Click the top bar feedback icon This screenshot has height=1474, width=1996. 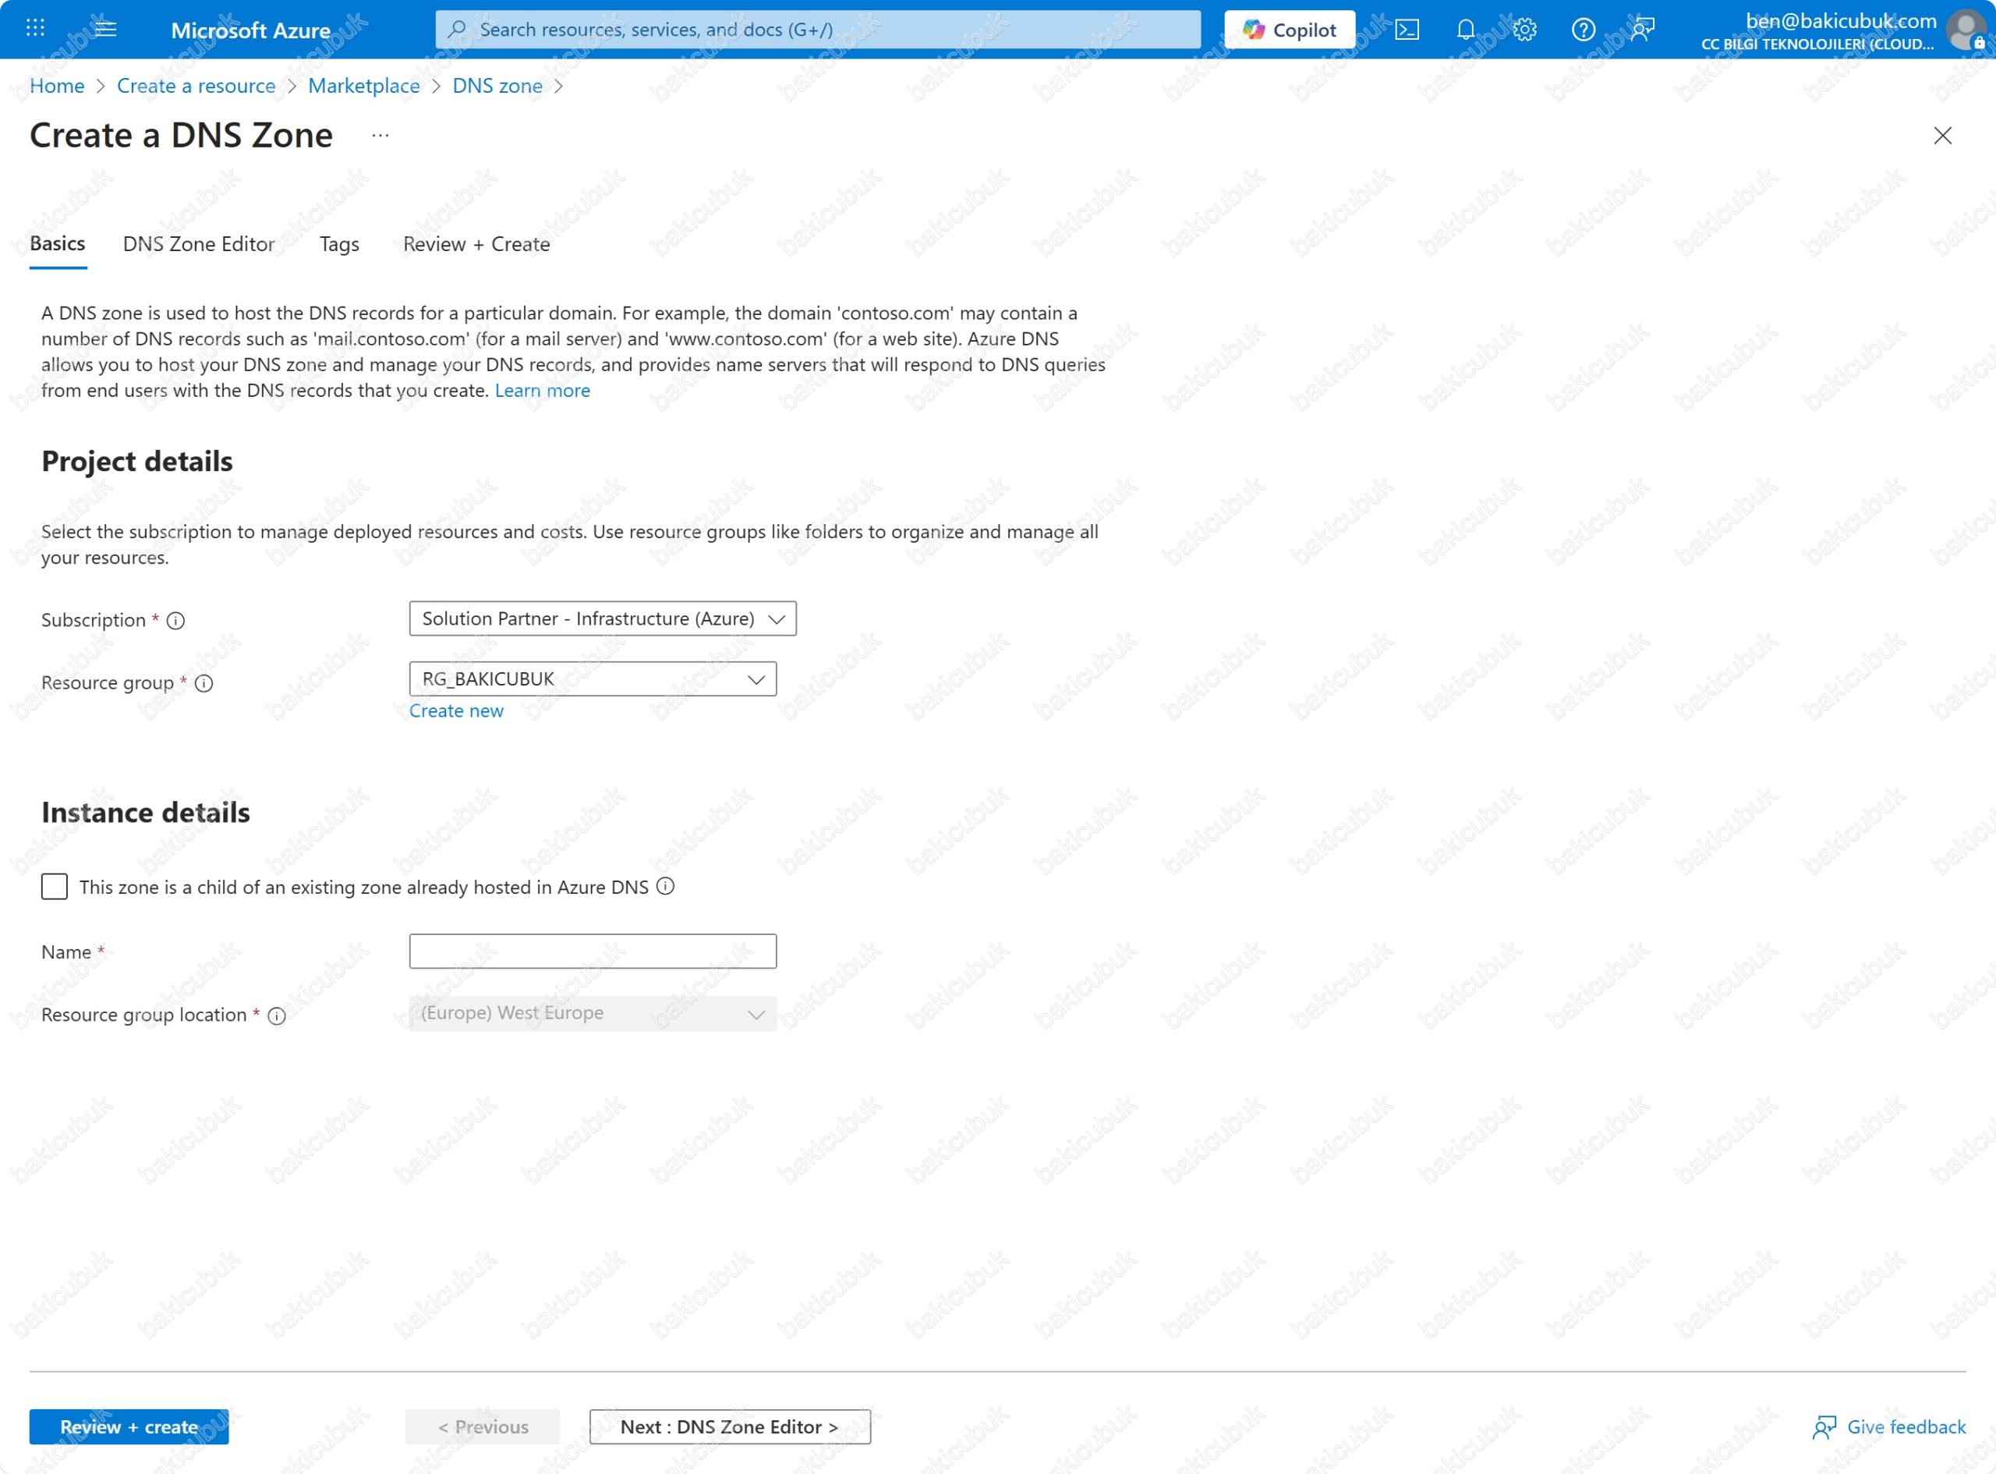click(1642, 30)
